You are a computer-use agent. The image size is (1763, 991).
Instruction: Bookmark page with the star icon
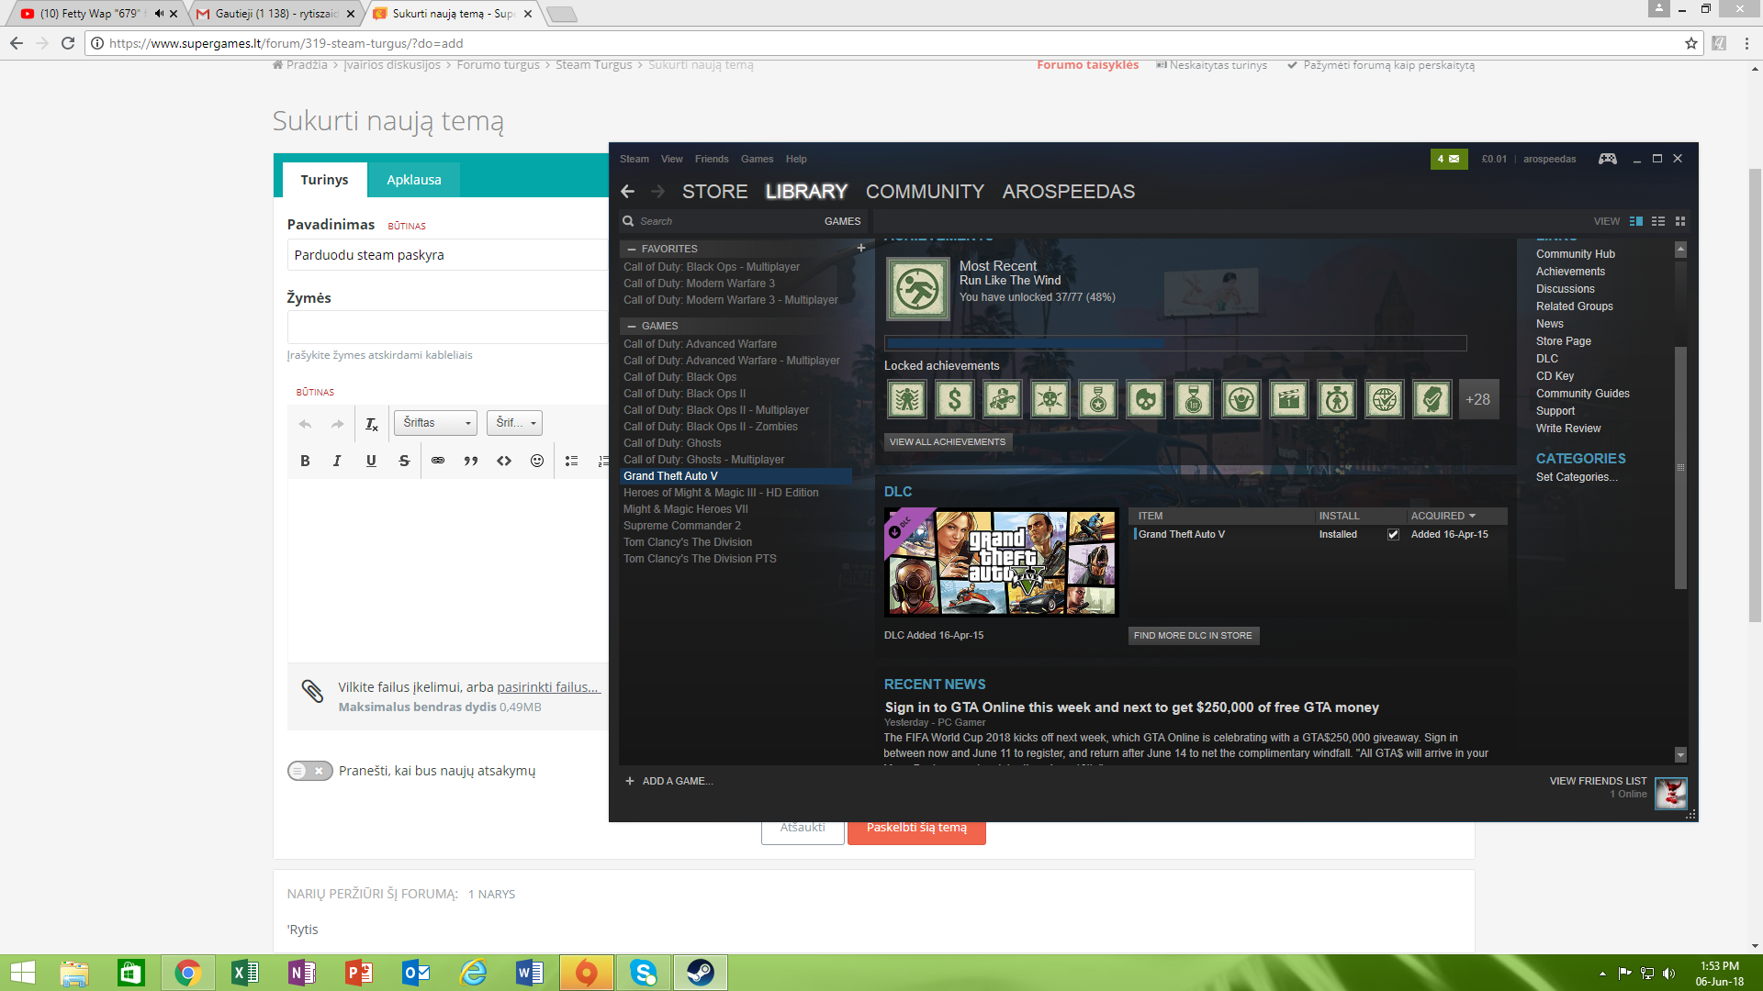[x=1691, y=43]
